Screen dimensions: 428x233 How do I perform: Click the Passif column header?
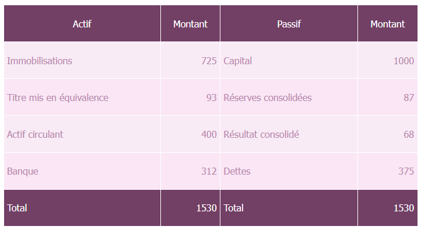(289, 23)
